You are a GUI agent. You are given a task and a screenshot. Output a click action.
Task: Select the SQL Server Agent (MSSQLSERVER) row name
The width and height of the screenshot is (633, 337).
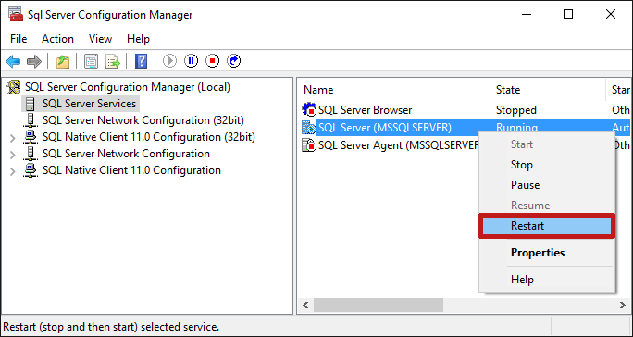click(399, 145)
